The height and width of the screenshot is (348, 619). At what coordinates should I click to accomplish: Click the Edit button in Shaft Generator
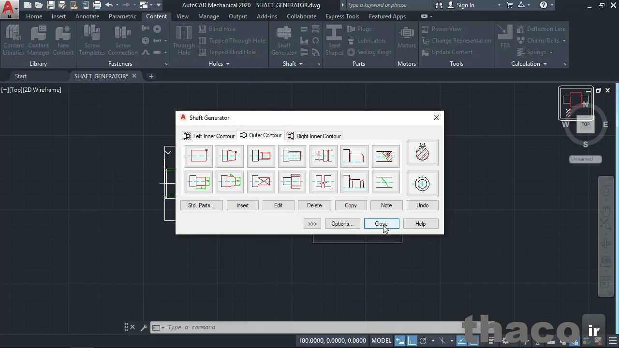pyautogui.click(x=278, y=205)
